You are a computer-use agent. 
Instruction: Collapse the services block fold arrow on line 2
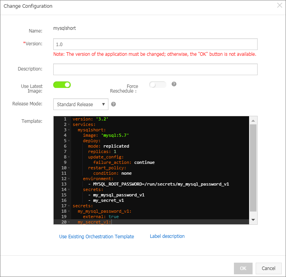[x=69, y=125]
